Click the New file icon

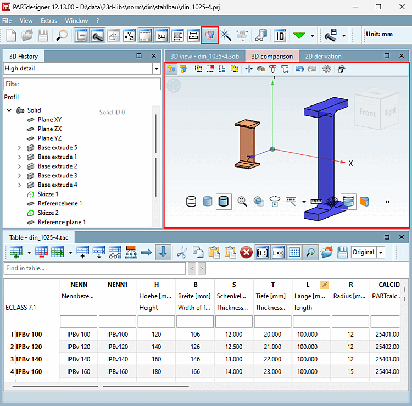[x=11, y=36]
